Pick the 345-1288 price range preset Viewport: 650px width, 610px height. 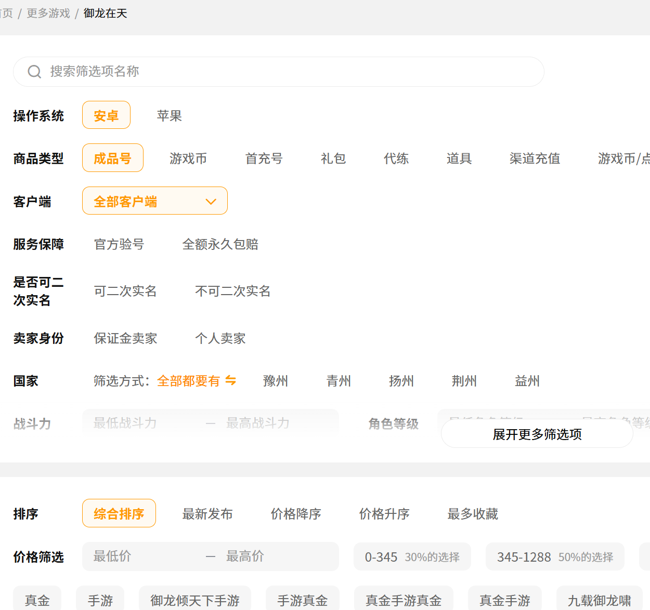click(x=554, y=557)
